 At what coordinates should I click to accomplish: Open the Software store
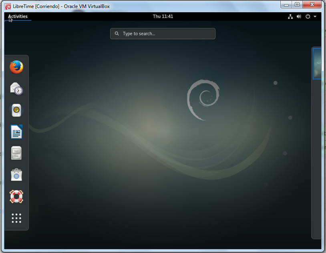(x=16, y=175)
